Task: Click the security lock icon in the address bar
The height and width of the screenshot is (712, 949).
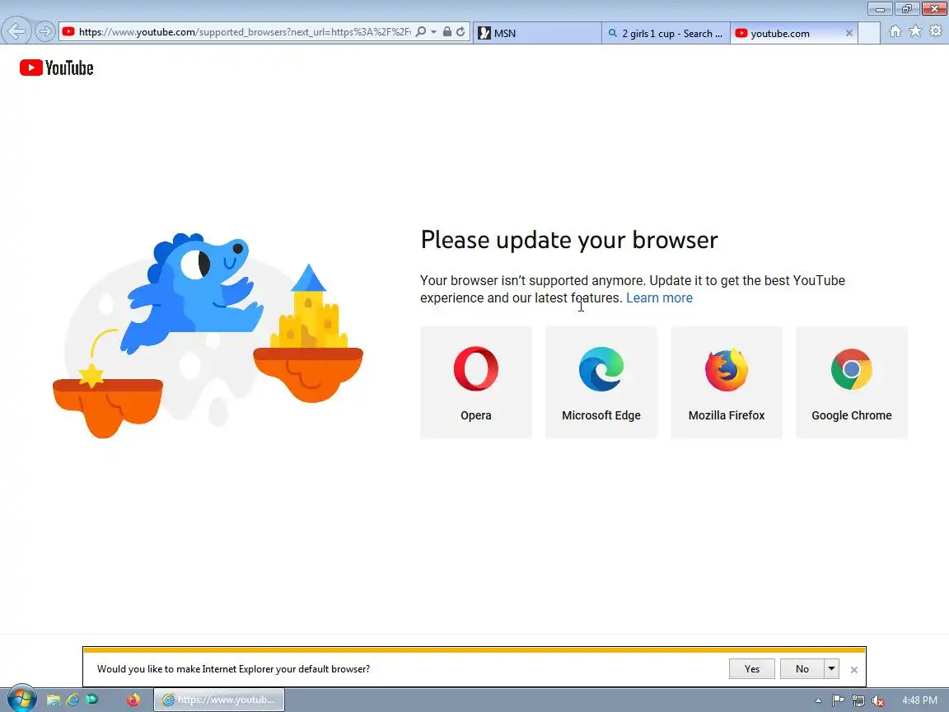Action: click(x=447, y=31)
